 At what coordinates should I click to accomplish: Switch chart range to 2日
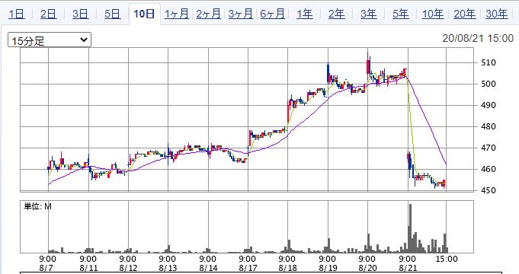(x=48, y=14)
